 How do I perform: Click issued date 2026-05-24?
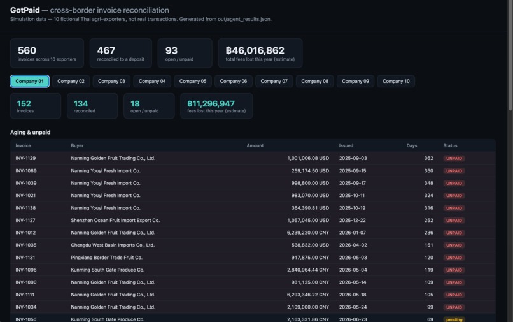(353, 307)
